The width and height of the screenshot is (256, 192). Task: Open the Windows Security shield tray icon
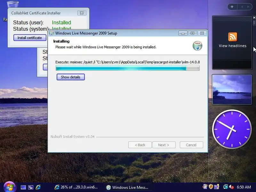tap(211, 187)
